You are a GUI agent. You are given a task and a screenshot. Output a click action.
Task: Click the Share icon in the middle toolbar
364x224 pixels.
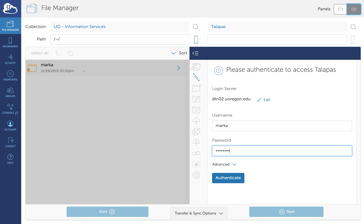click(196, 67)
